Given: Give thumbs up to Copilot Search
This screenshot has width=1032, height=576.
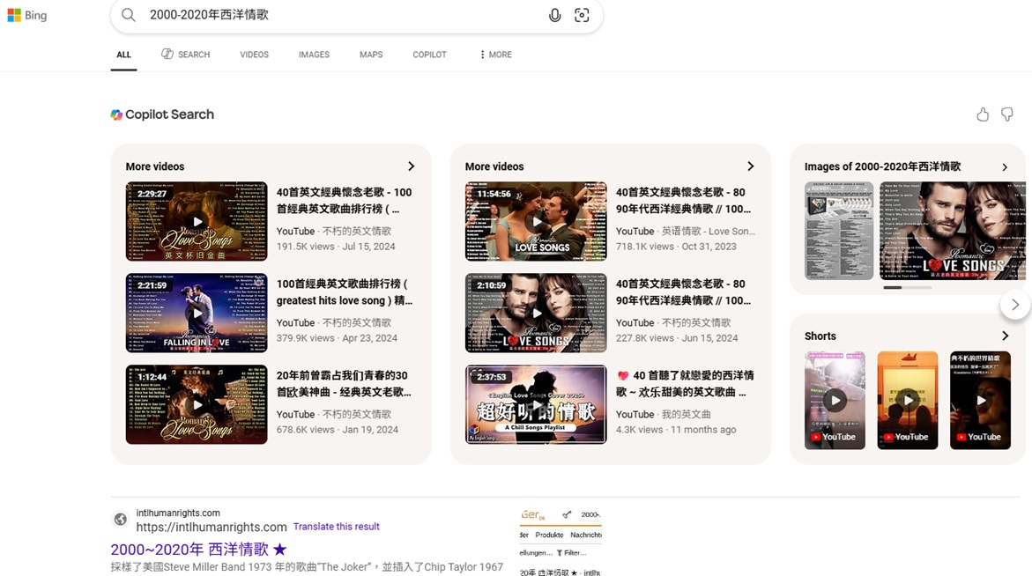Looking at the screenshot, I should [x=983, y=114].
